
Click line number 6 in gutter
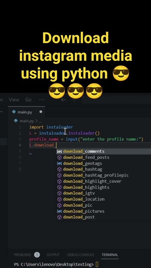20,157
